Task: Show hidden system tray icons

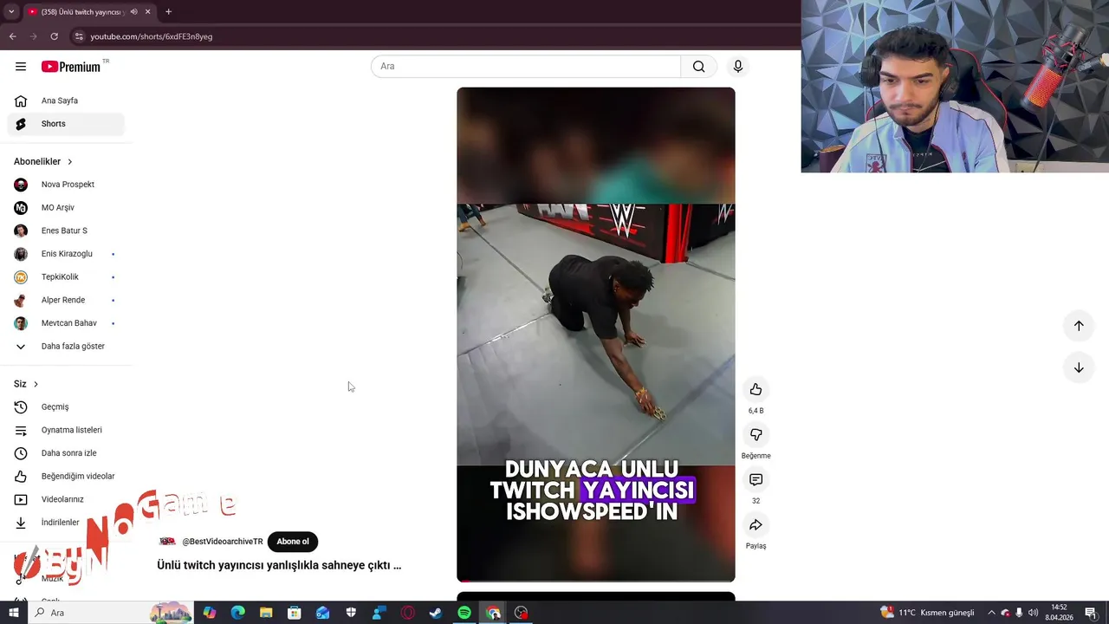Action: click(x=991, y=613)
